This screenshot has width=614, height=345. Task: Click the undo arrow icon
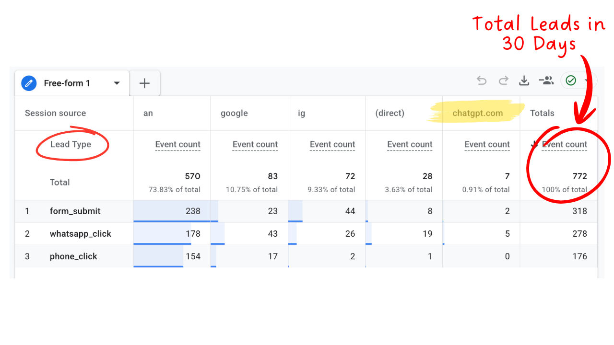pos(482,80)
